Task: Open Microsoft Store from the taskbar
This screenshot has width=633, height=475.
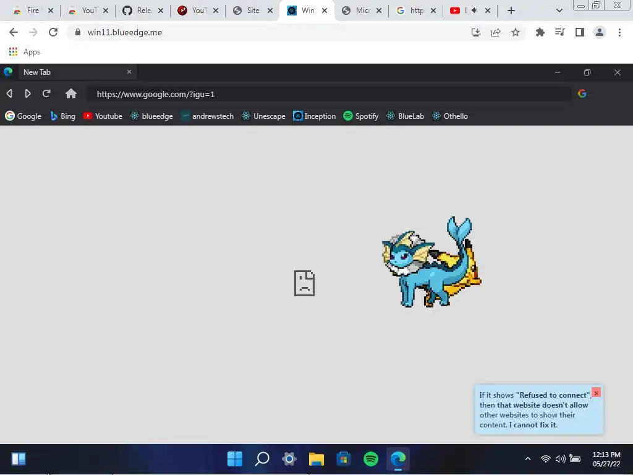Action: [x=344, y=459]
